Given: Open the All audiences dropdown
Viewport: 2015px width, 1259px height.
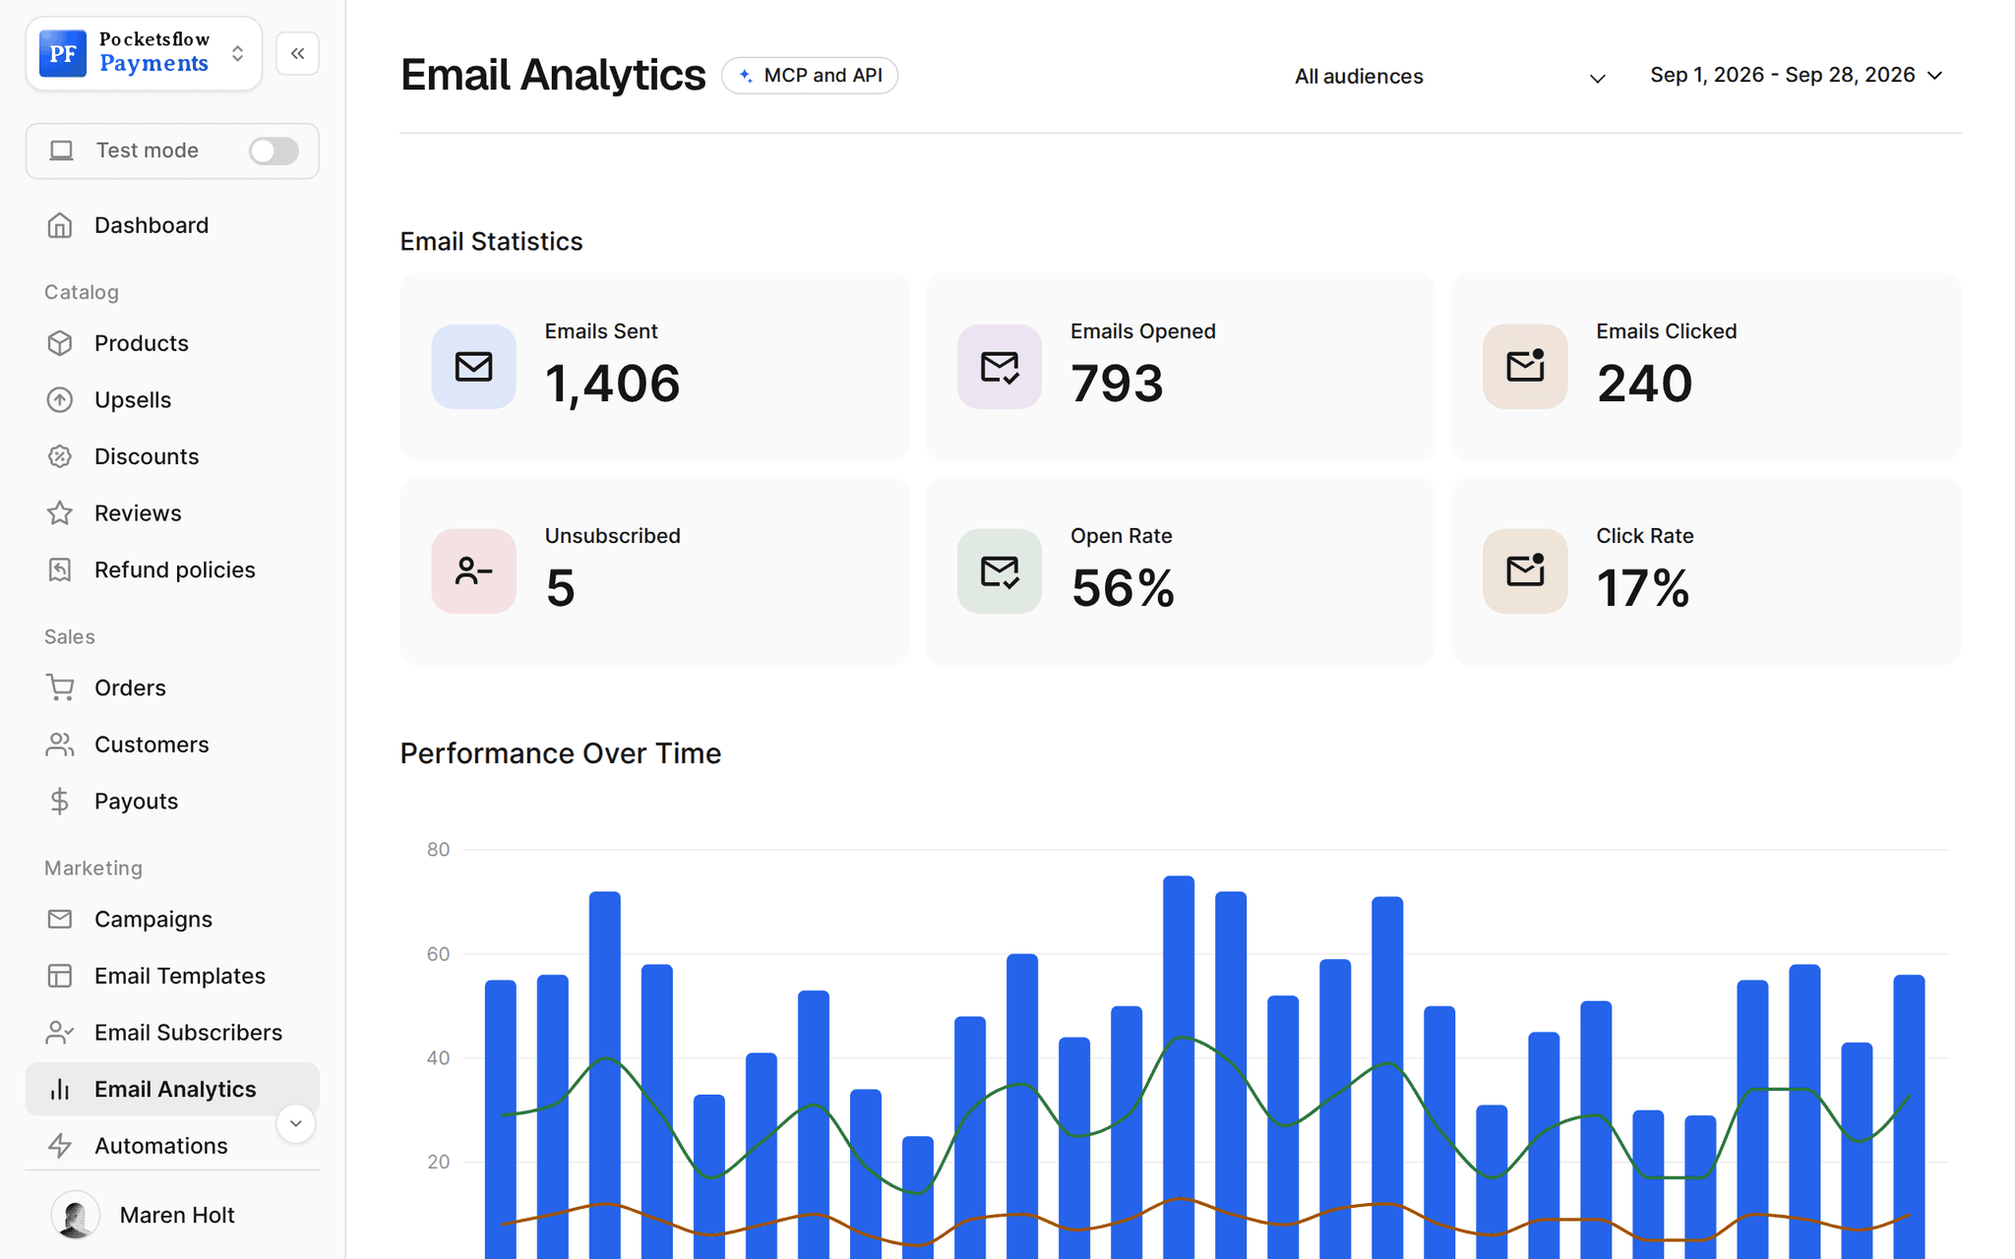Looking at the screenshot, I should click(x=1449, y=77).
